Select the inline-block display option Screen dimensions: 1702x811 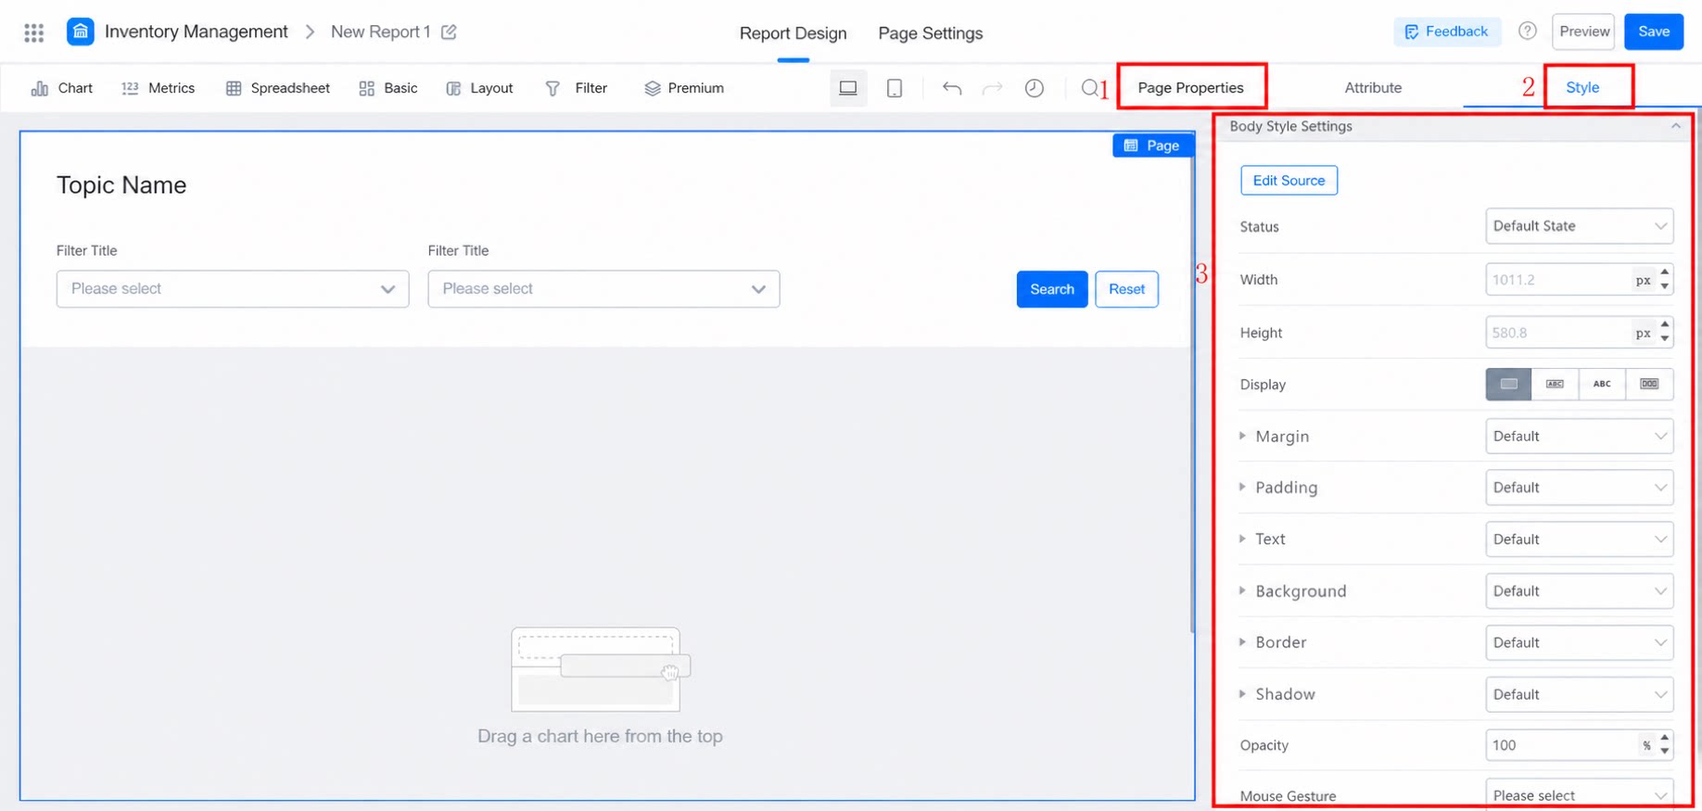(1556, 384)
